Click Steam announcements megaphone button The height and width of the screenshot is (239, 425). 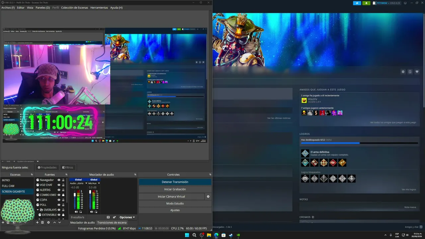pos(357,3)
